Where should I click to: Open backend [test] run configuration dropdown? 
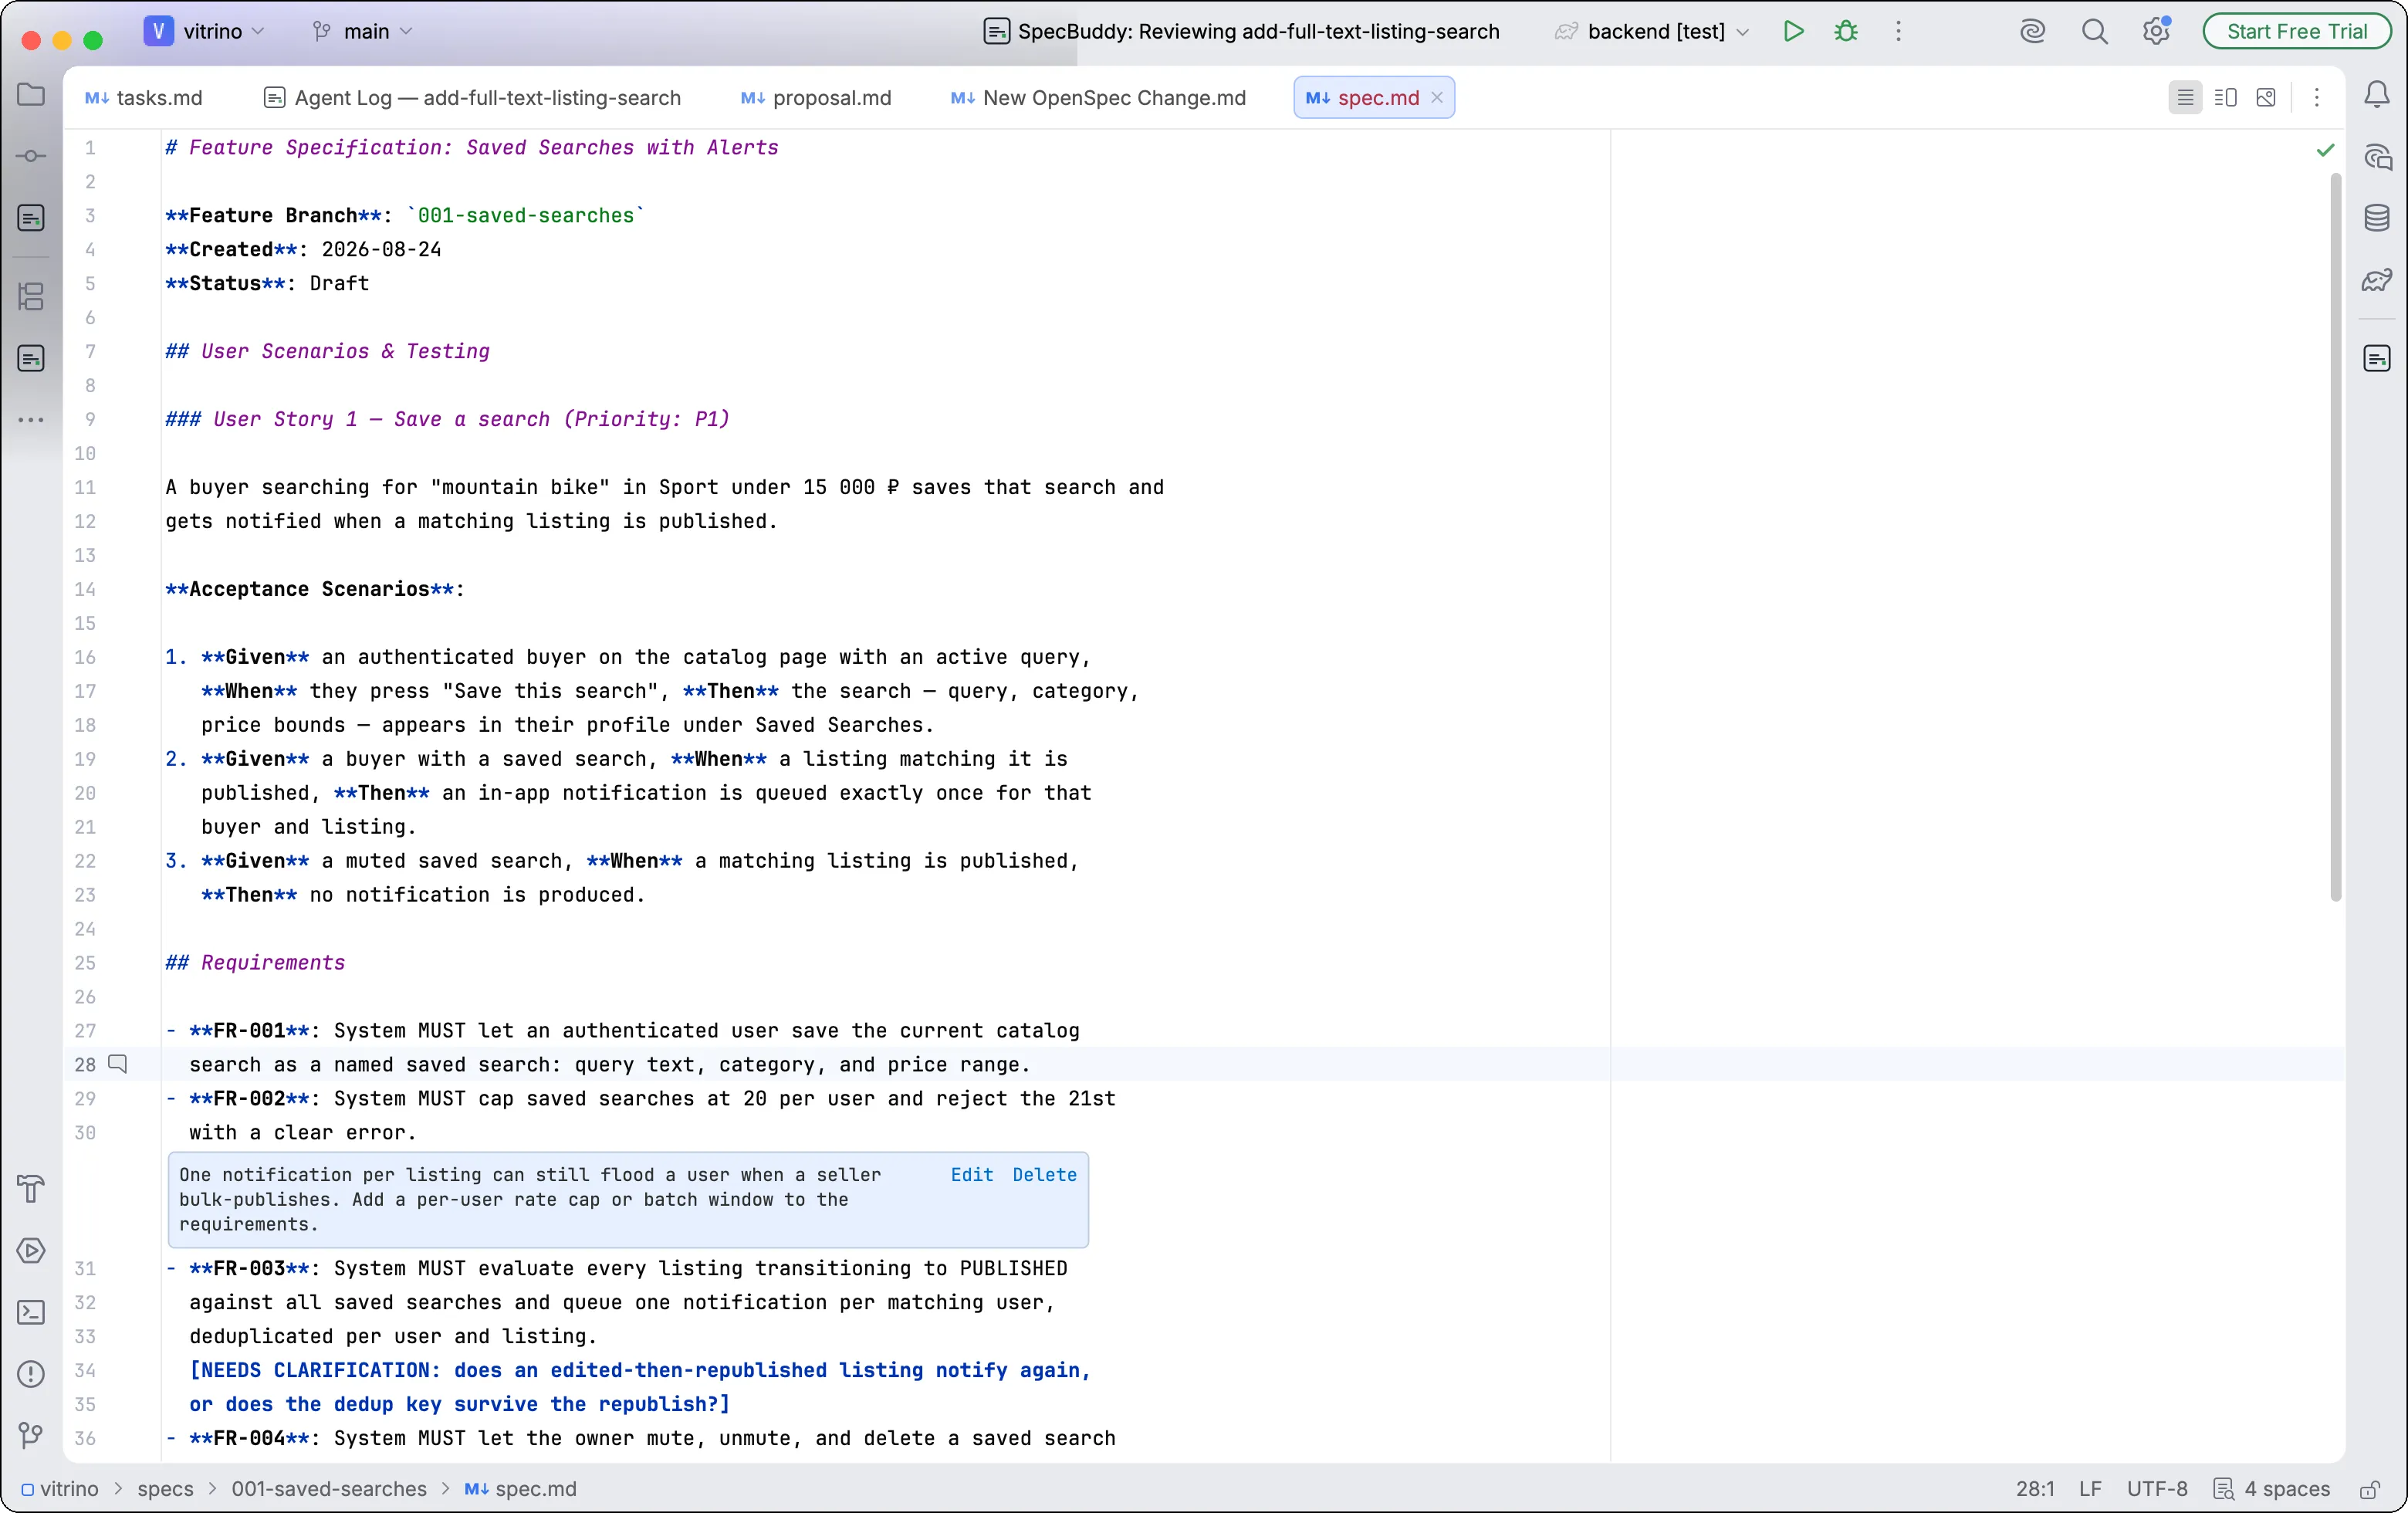(x=1652, y=31)
